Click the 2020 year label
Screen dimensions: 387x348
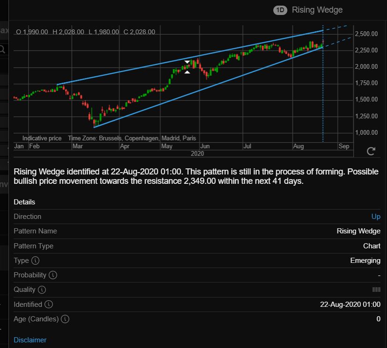point(197,153)
